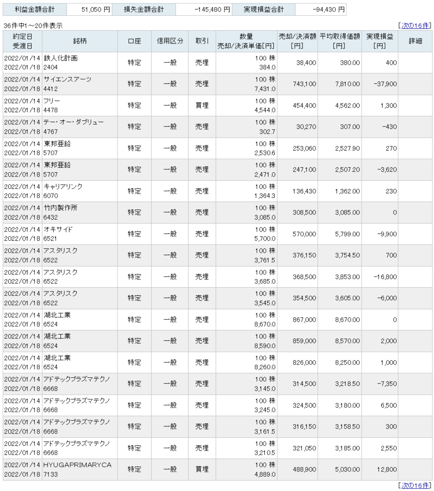Select the サイエンスアーツ 4412 stock name
The image size is (434, 491).
[x=67, y=84]
